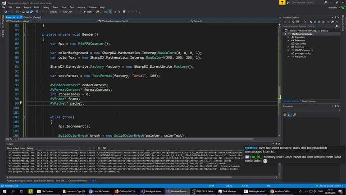Image resolution: width=346 pixels, height=195 pixels.
Task: Click the Search Solution Explorer input field
Action: [x=309, y=26]
